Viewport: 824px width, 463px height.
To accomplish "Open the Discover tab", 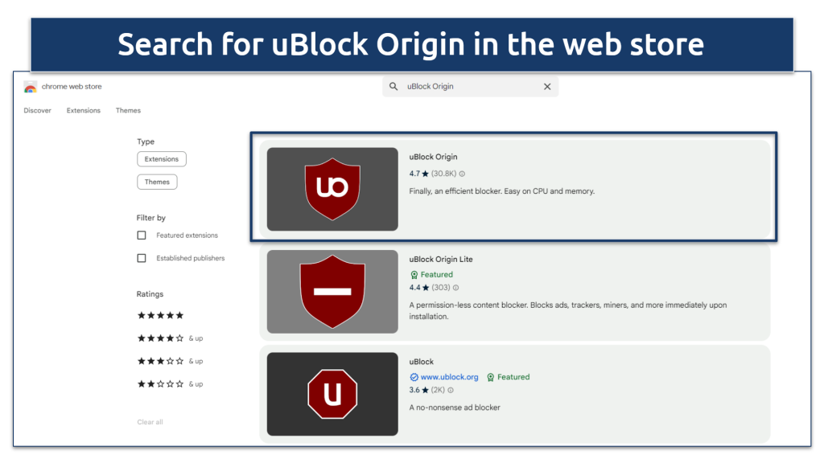I will coord(37,110).
